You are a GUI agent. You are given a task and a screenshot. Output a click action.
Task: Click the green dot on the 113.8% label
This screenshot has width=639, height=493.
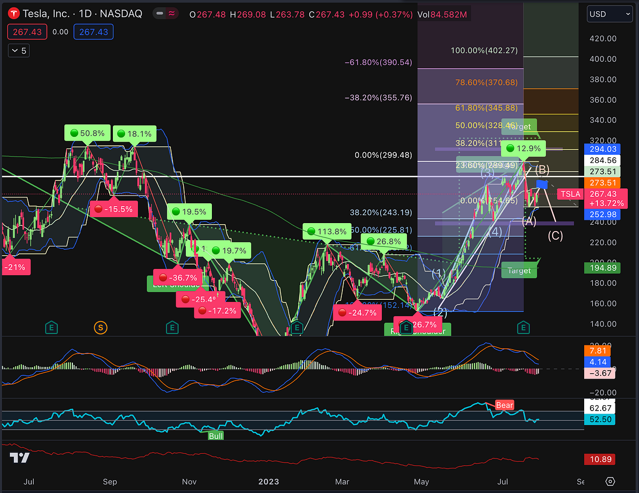tap(312, 232)
